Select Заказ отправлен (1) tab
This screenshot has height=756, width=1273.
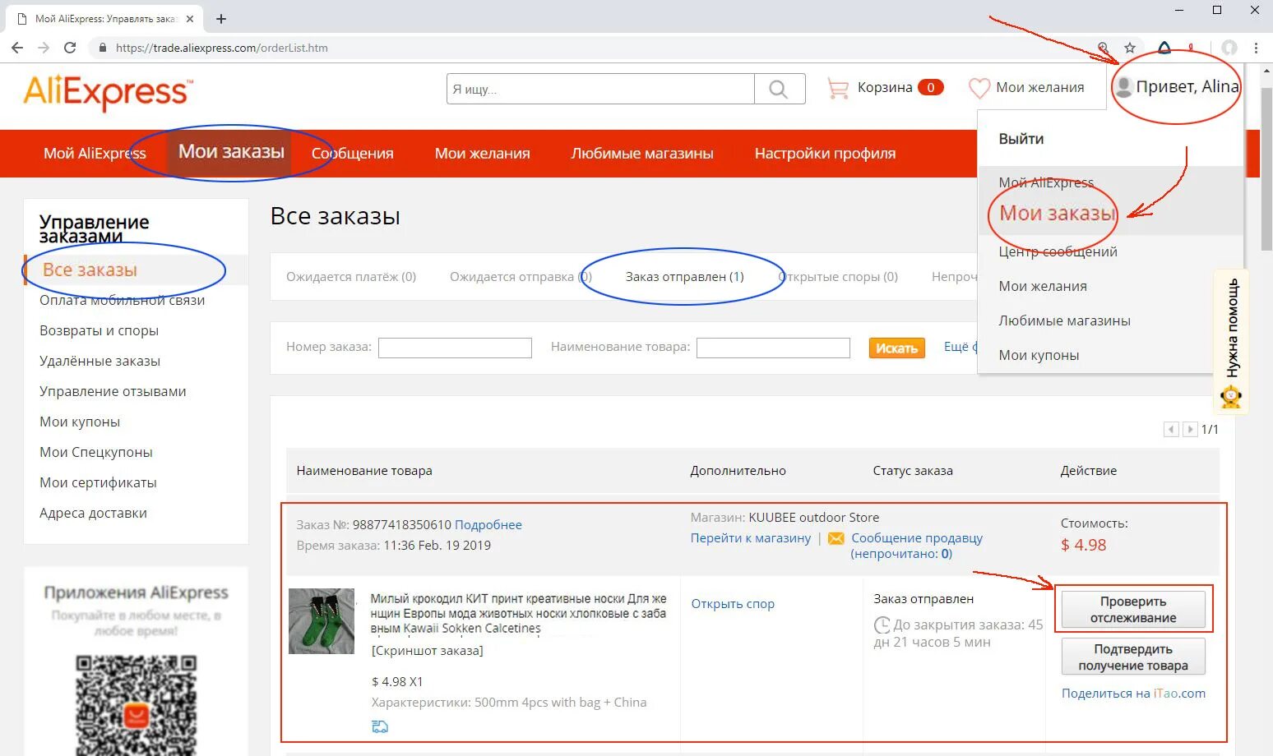tap(684, 277)
